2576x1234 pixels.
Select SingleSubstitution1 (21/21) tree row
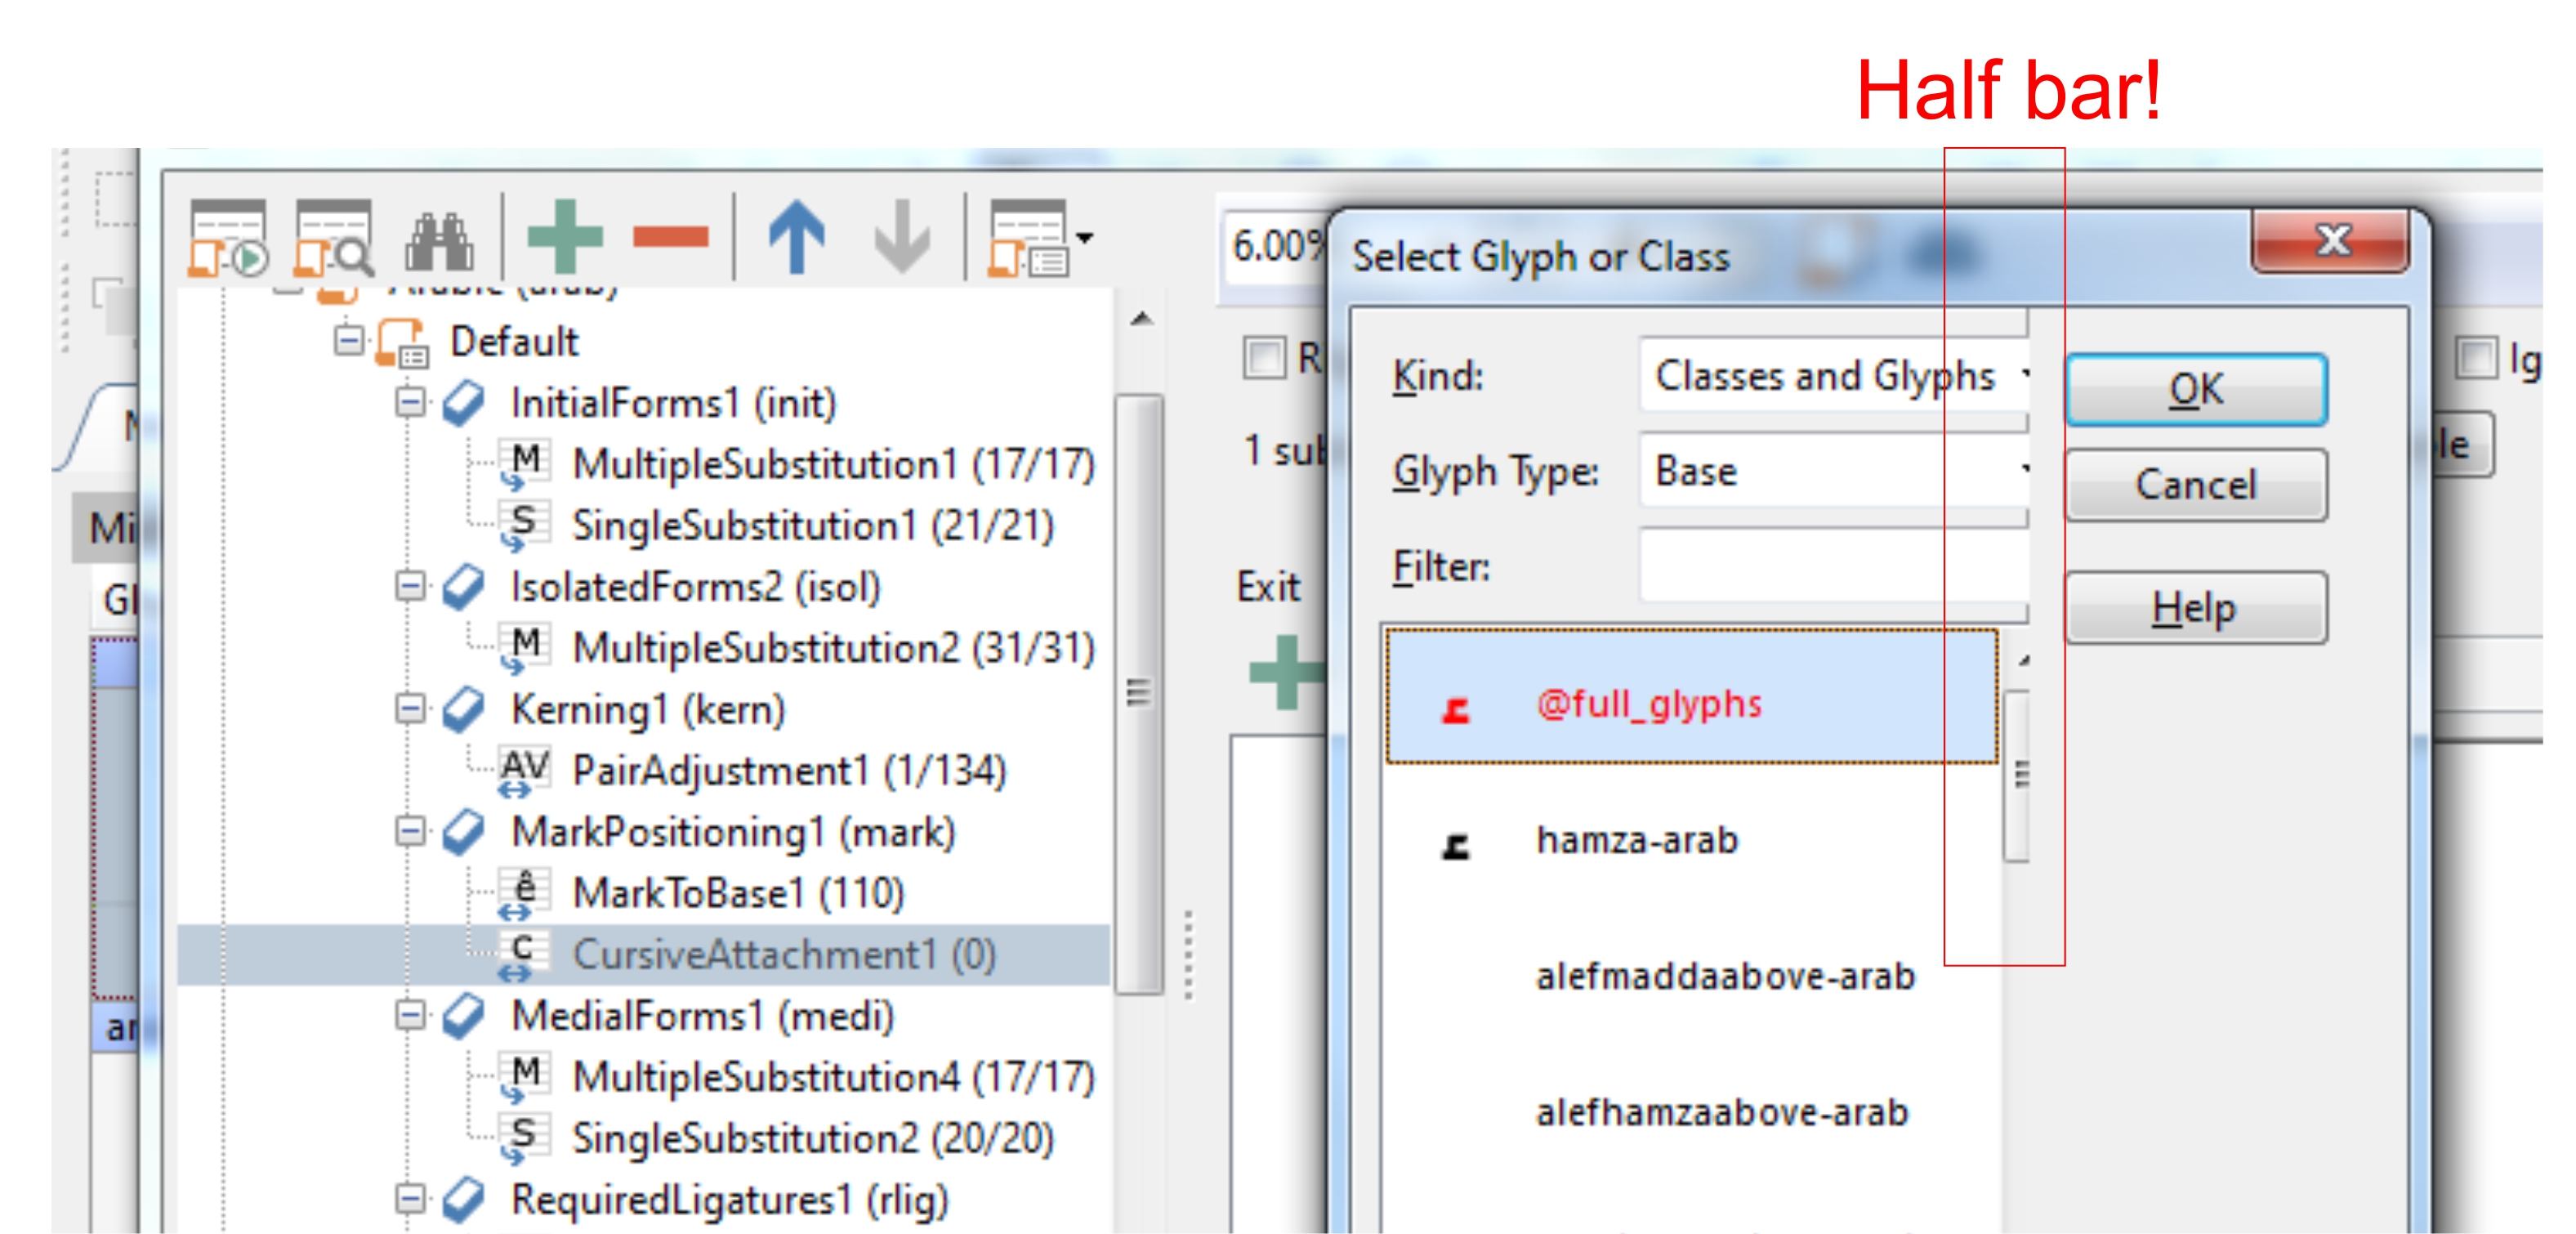click(x=813, y=526)
